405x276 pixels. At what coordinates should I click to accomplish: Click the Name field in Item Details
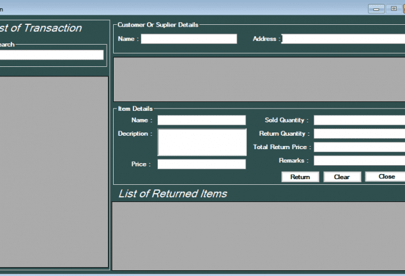click(x=201, y=120)
